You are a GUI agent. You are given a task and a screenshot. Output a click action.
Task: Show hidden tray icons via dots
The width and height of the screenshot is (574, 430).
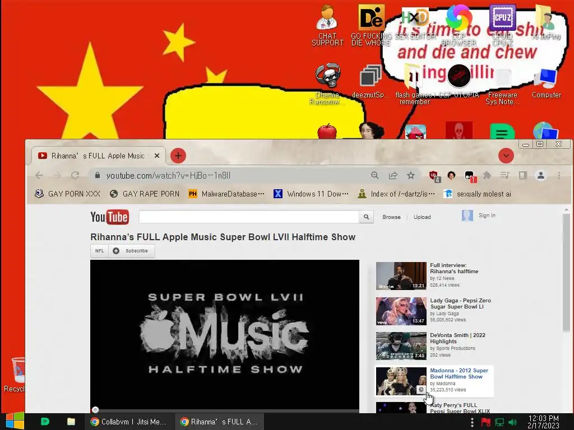coord(472,422)
